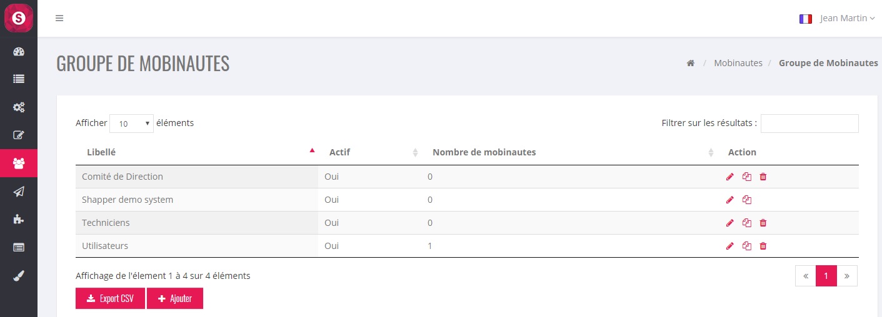This screenshot has height=317, width=882.
Task: Open the dashboard gauge icon in sidebar
Action: [x=19, y=52]
